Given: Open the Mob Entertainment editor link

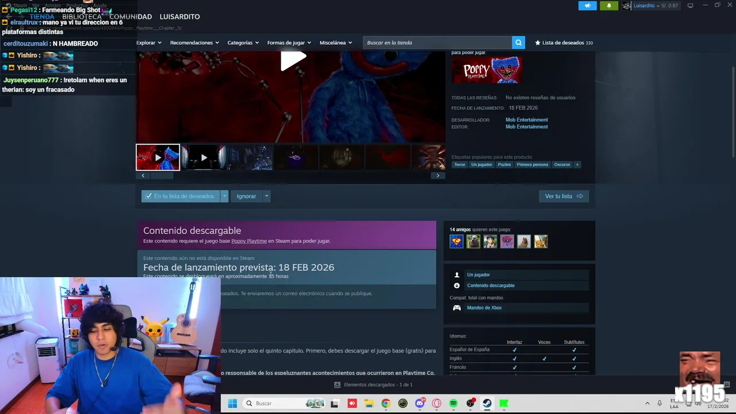Looking at the screenshot, I should [527, 126].
